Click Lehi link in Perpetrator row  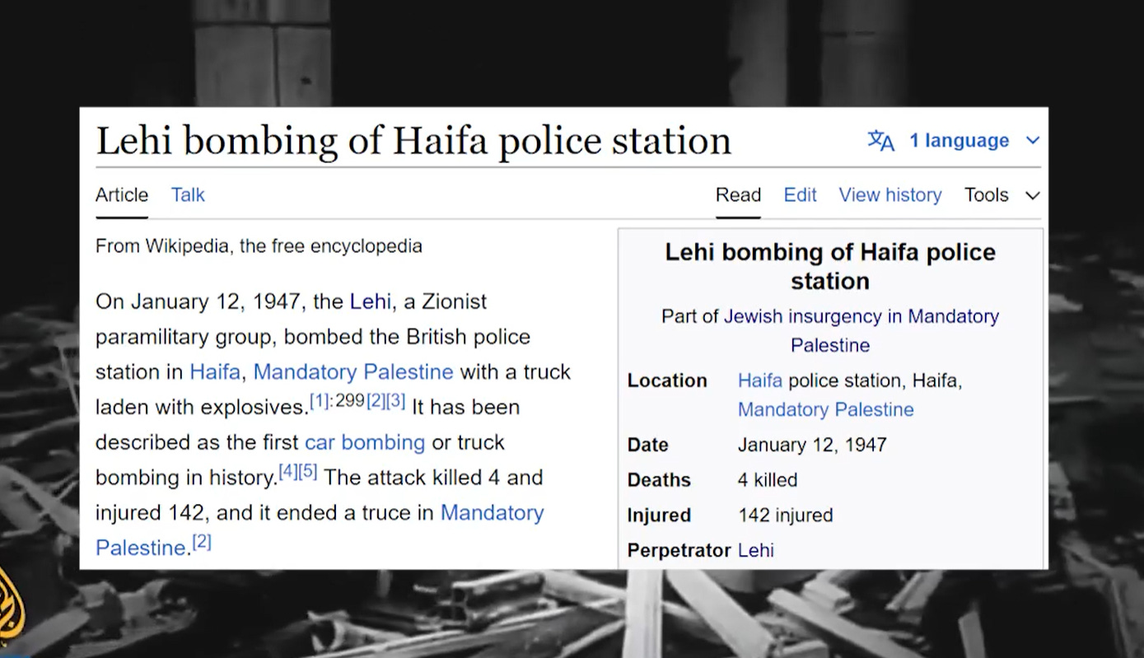[x=756, y=550]
